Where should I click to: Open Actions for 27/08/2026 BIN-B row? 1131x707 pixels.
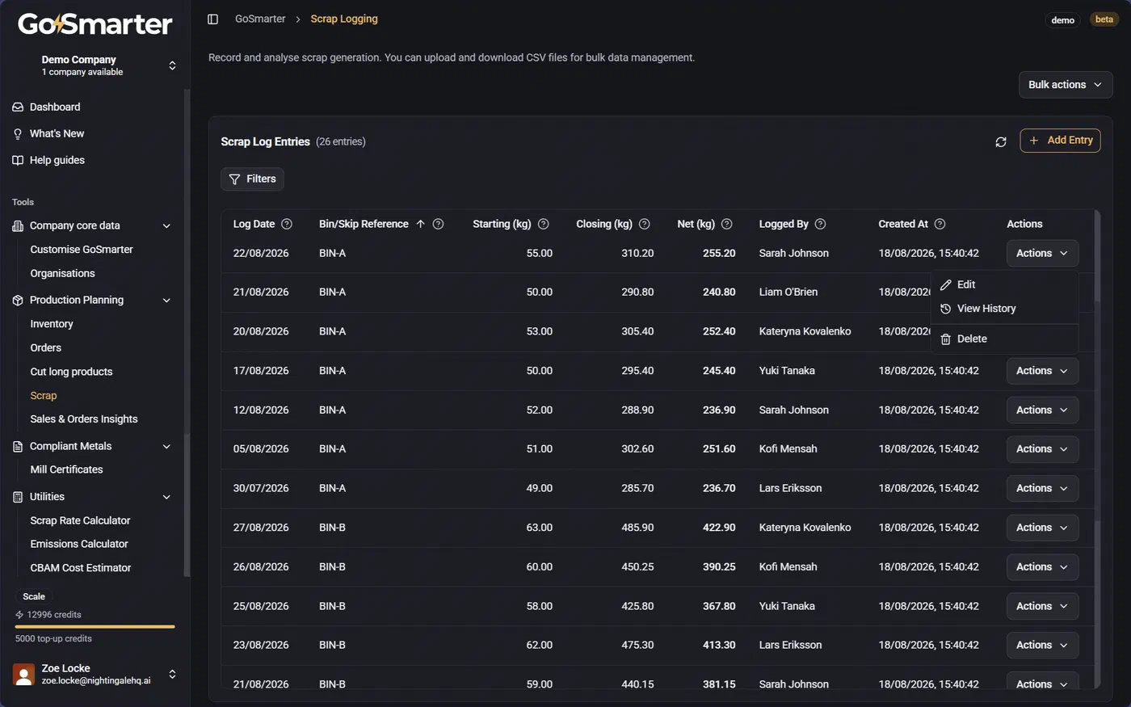1042,528
